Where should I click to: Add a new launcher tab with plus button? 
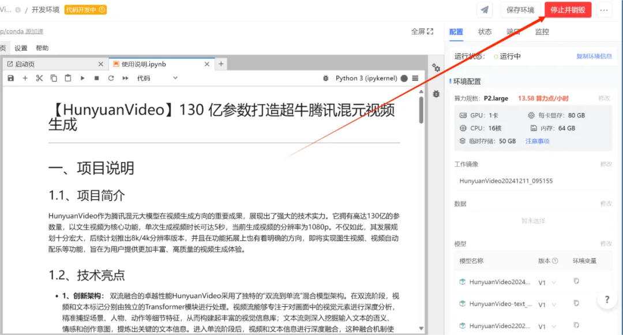click(221, 64)
